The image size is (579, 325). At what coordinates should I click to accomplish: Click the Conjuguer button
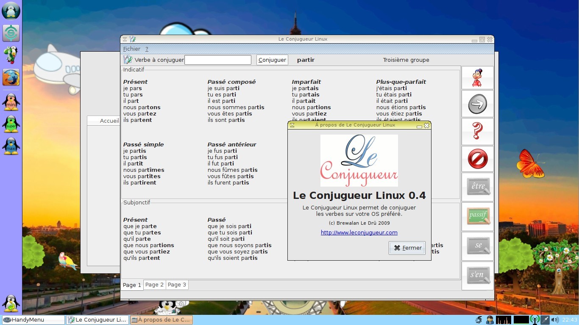tap(272, 60)
